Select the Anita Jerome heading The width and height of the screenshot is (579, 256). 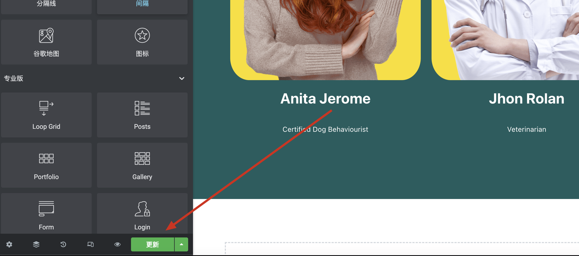(325, 99)
